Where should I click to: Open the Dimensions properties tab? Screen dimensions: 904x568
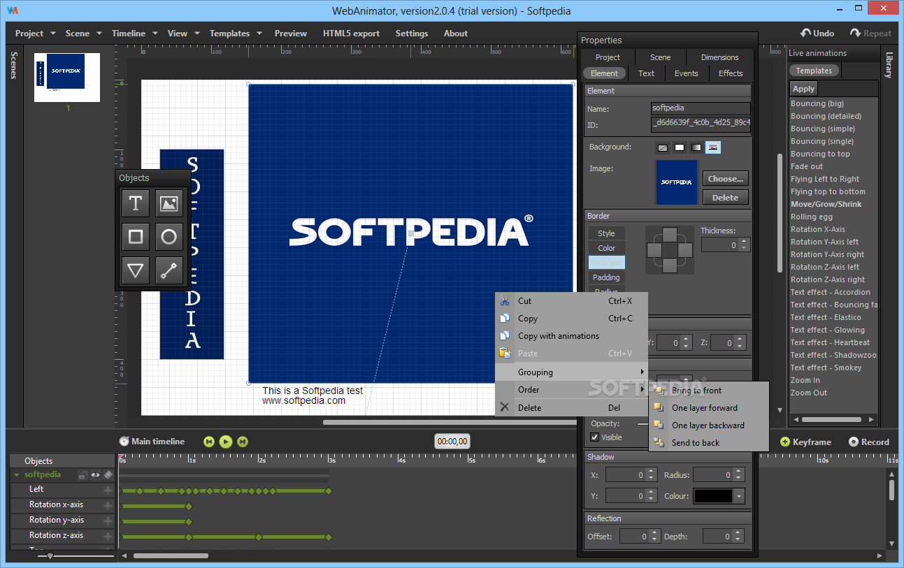coord(719,57)
